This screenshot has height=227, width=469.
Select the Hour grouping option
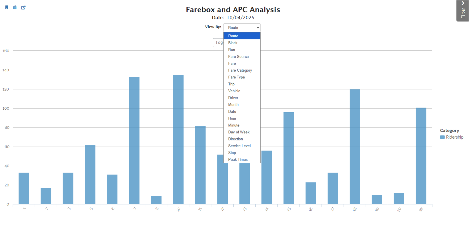[x=232, y=118]
